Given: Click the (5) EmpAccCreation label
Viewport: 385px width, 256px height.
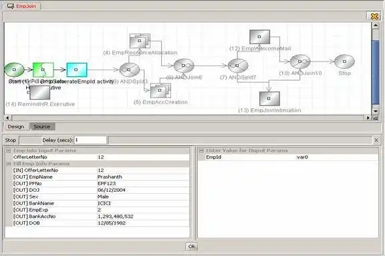Looking at the screenshot, I should click(x=160, y=102).
